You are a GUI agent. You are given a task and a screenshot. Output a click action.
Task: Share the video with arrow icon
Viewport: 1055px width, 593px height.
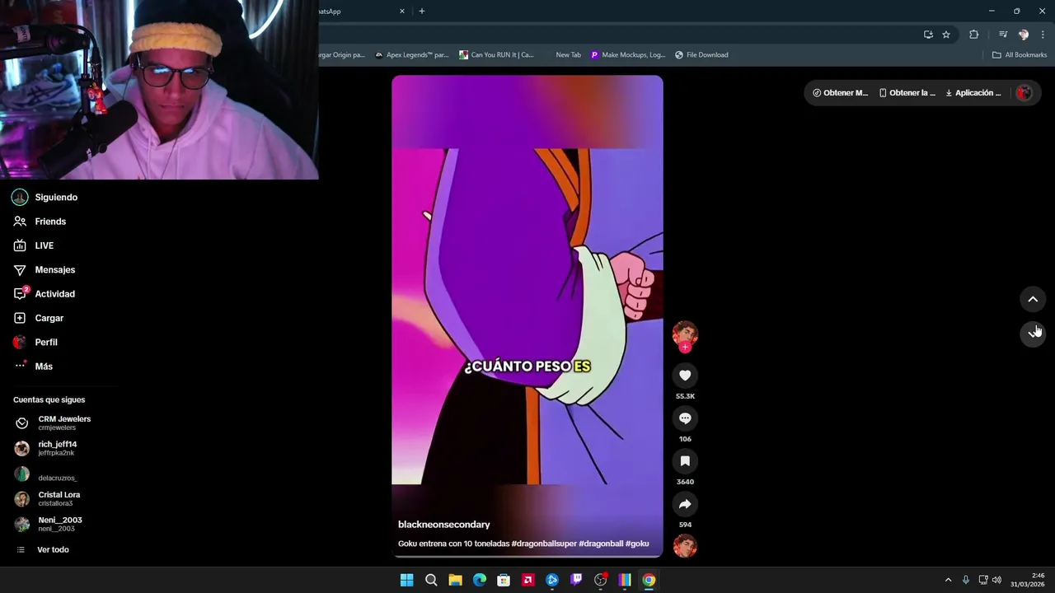pyautogui.click(x=685, y=504)
